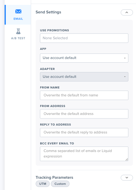Click the Use Promotions selection field
This screenshot has width=136, height=190.
[84, 38]
